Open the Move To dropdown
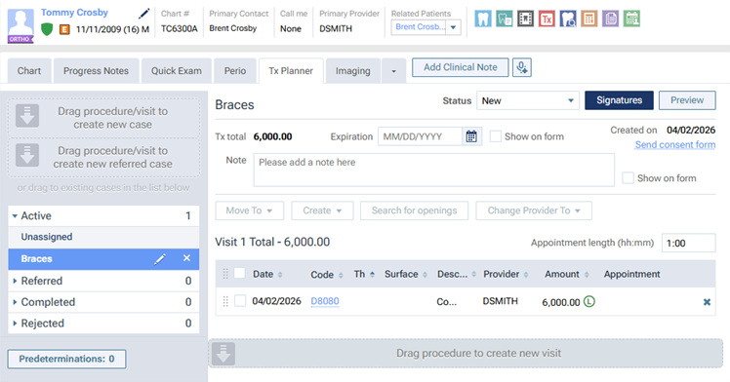 (x=250, y=210)
